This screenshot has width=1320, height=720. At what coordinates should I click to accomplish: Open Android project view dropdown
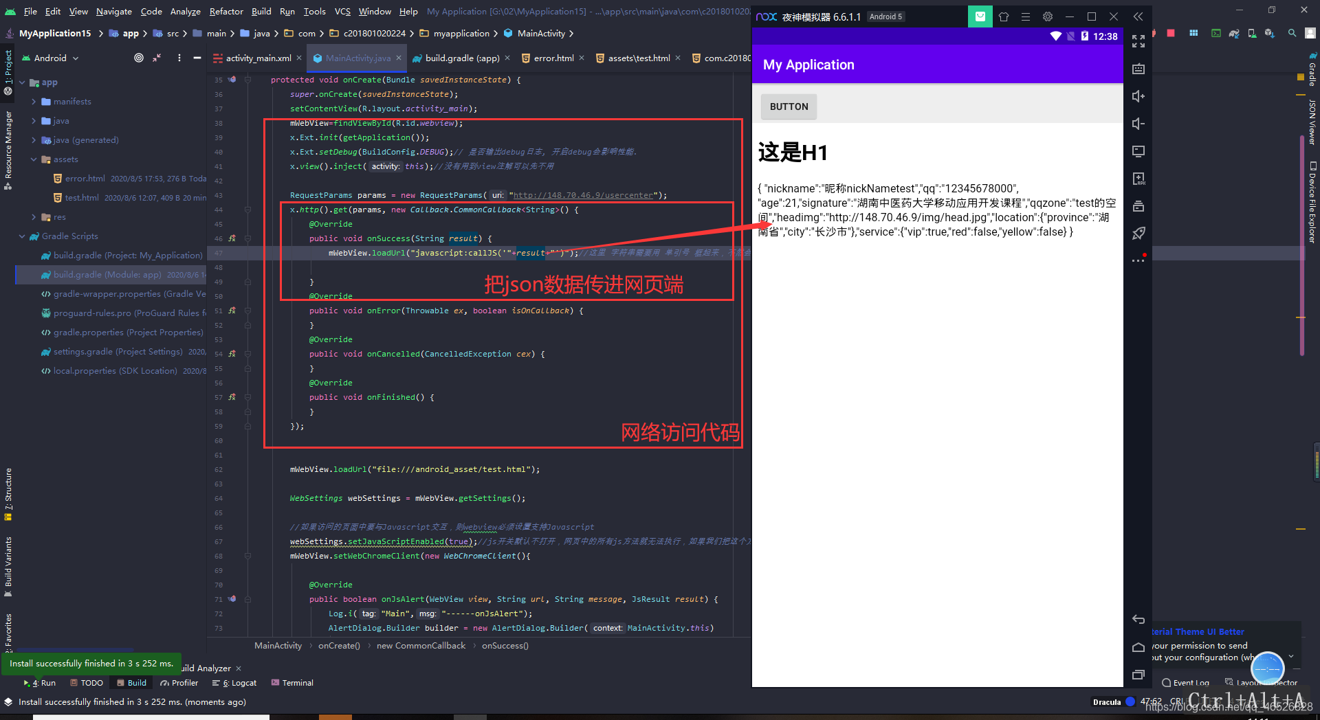point(52,58)
